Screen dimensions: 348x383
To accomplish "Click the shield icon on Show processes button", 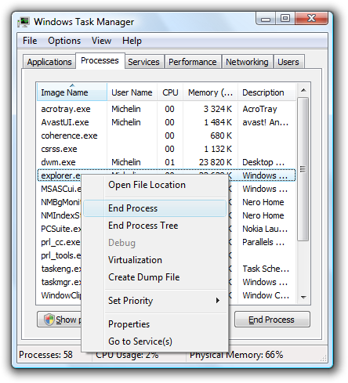I will tap(49, 320).
